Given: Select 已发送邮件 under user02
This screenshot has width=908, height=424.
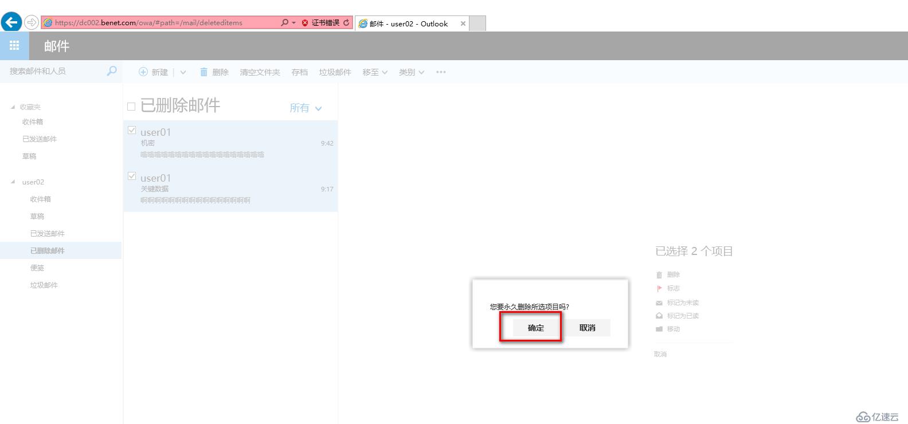Looking at the screenshot, I should (48, 234).
